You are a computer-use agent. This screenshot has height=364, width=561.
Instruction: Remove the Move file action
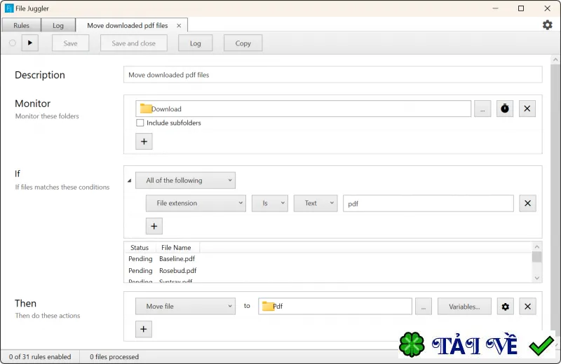[527, 307]
